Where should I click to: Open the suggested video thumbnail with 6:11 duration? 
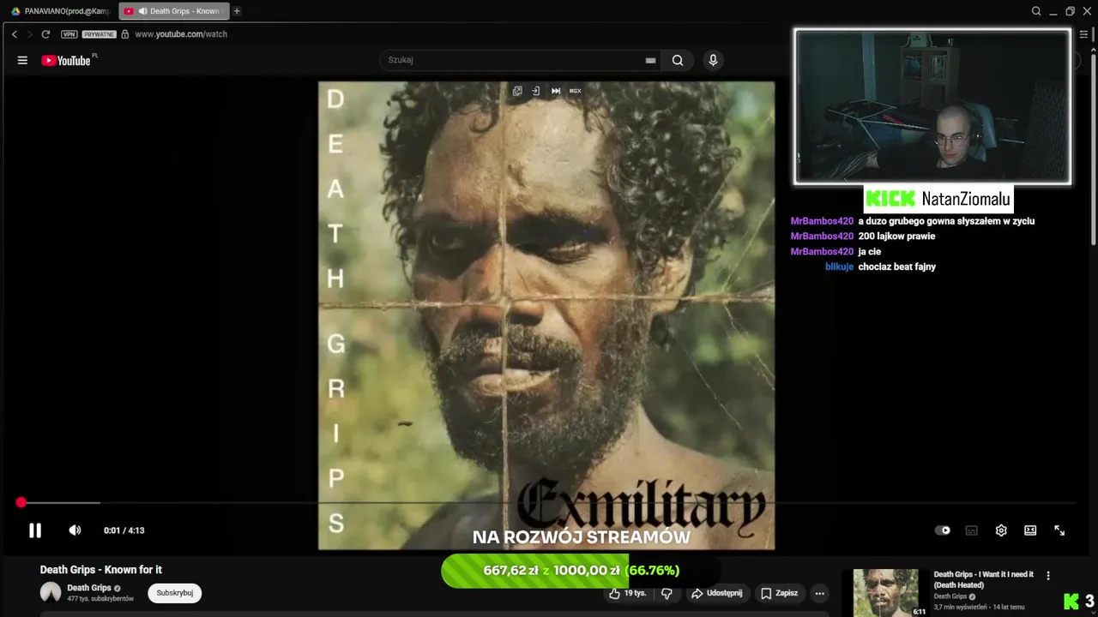coord(885,592)
